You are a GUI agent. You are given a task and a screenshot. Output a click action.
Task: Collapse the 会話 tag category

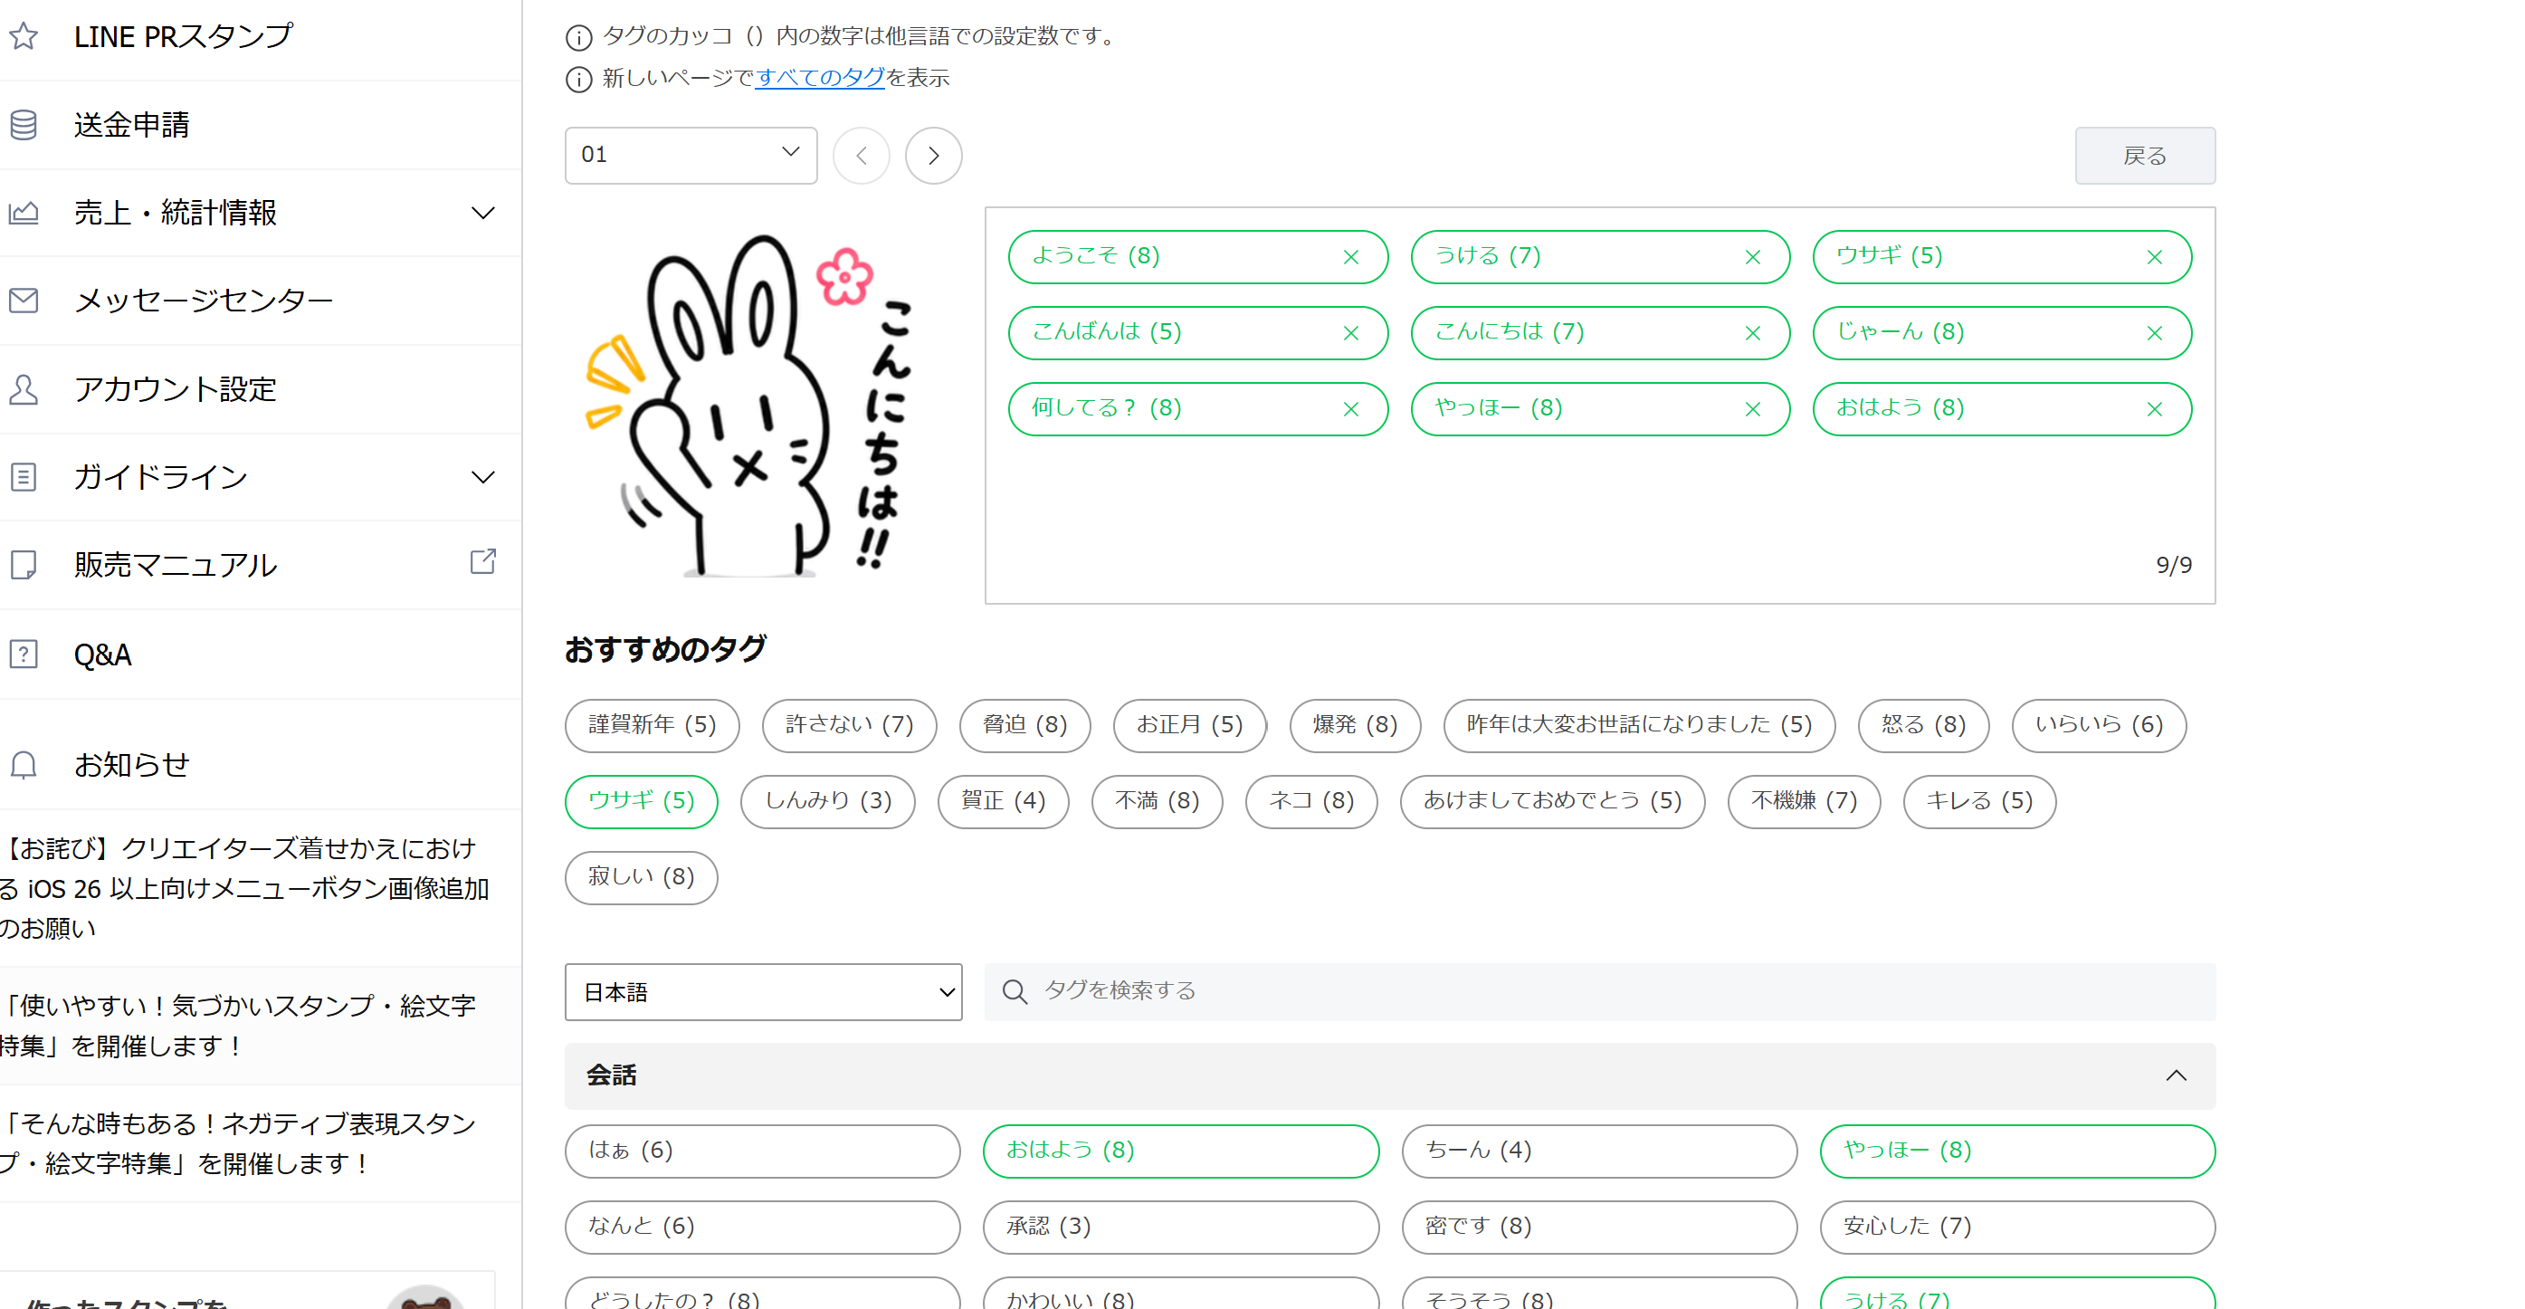[2176, 1075]
